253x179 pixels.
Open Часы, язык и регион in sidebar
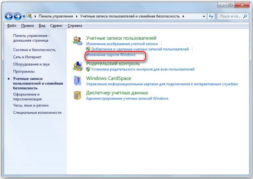[x=31, y=105]
